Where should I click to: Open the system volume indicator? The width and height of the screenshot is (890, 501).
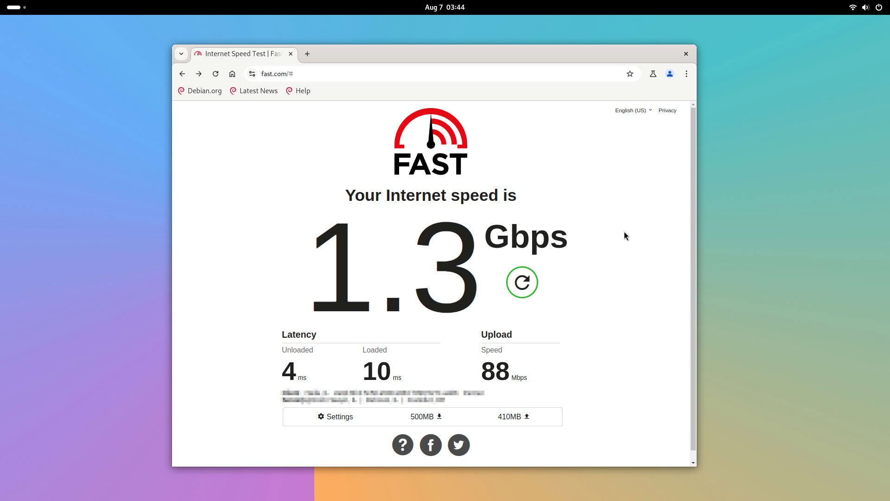[865, 7]
